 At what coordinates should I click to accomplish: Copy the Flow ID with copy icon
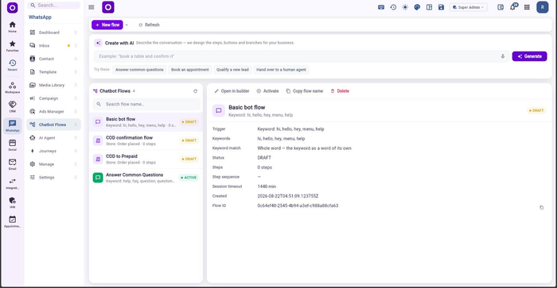pyautogui.click(x=541, y=208)
